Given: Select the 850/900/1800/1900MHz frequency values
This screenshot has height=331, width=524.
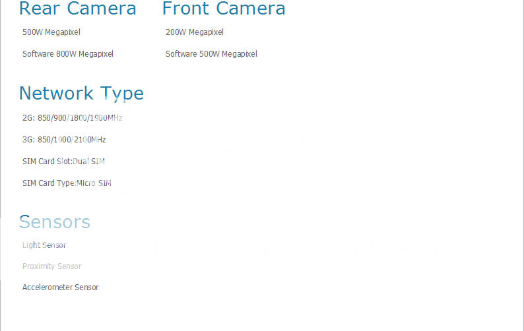Looking at the screenshot, I should pyautogui.click(x=81, y=118).
